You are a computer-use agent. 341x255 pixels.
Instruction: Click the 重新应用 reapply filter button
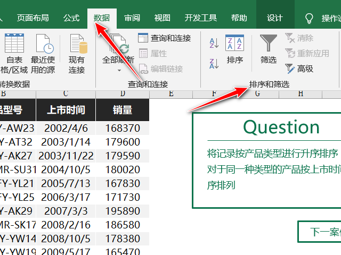coord(307,53)
